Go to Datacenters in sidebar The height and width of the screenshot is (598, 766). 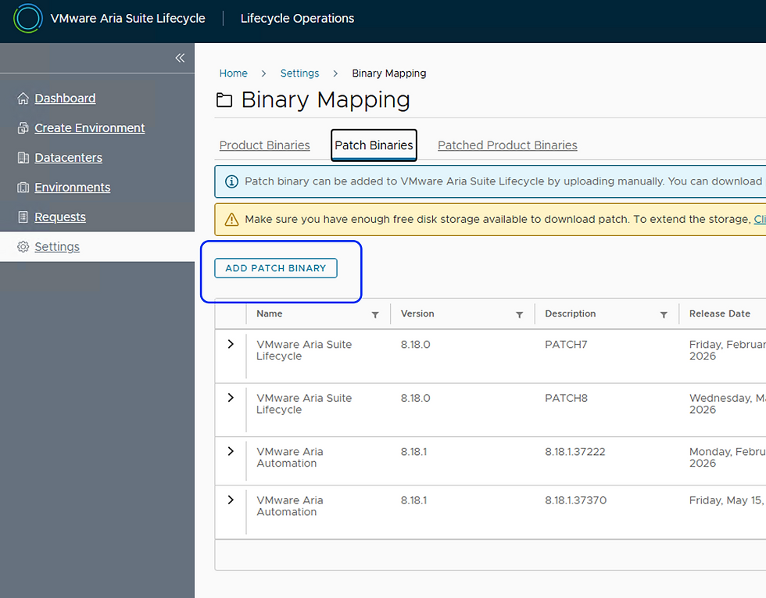point(69,158)
